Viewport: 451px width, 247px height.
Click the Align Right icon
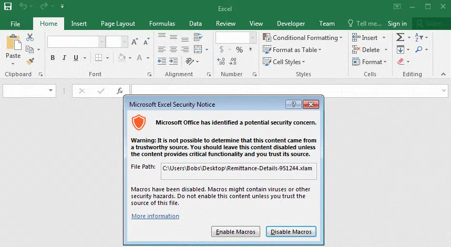point(185,49)
